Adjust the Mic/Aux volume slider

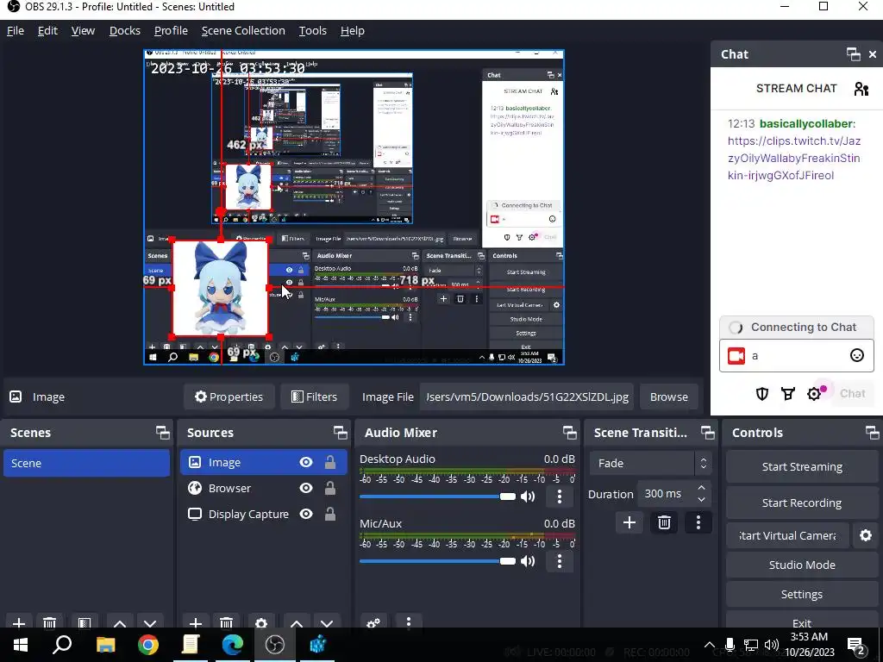(x=437, y=561)
